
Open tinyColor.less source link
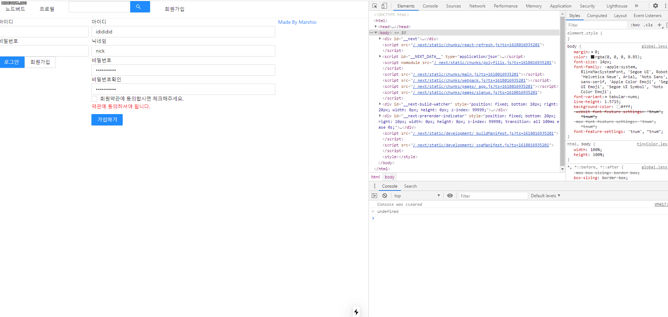(652, 144)
